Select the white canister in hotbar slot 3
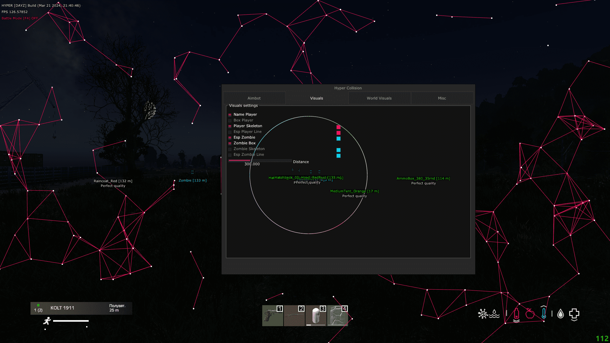610x343 pixels. tap(316, 316)
